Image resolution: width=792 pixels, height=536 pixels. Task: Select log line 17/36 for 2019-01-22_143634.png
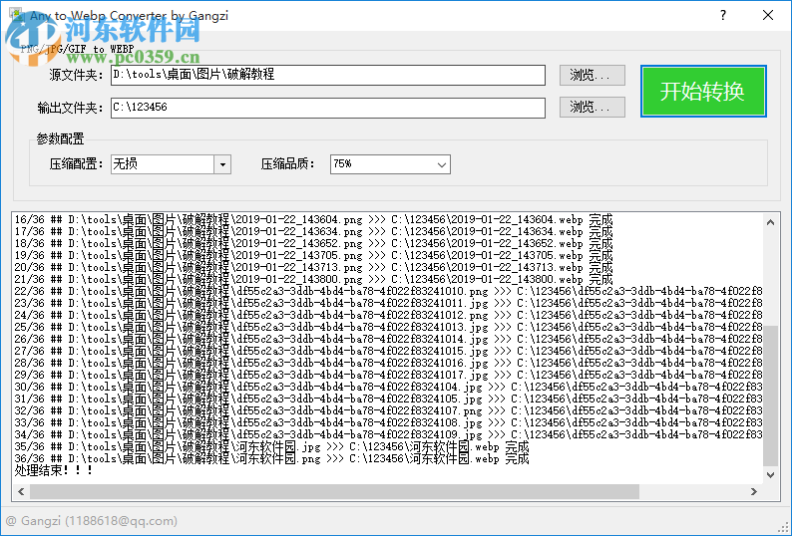tap(313, 232)
